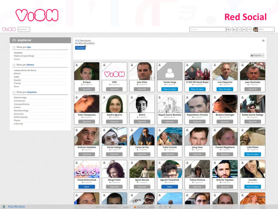Image resolution: width=278 pixels, height=209 pixels.
Task: Filter by language Inglés
Action: click(x=17, y=77)
